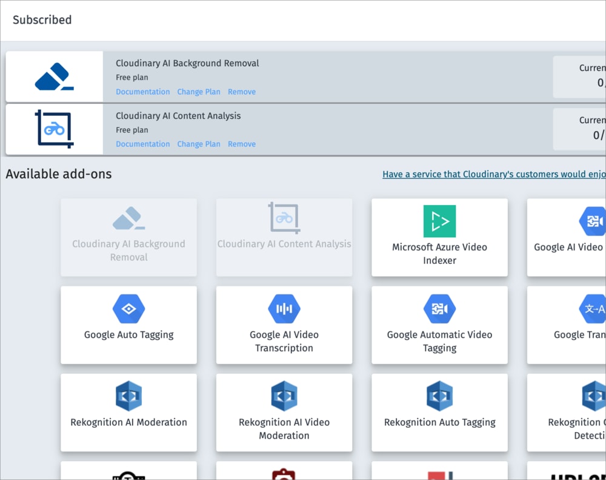Viewport: 606px width, 480px height.
Task: Click the Microsoft Azure Video Indexer icon
Action: pyautogui.click(x=439, y=221)
